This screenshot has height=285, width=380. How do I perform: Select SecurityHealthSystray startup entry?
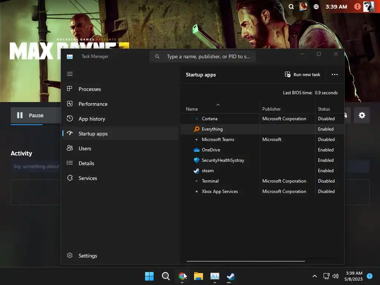click(262, 160)
